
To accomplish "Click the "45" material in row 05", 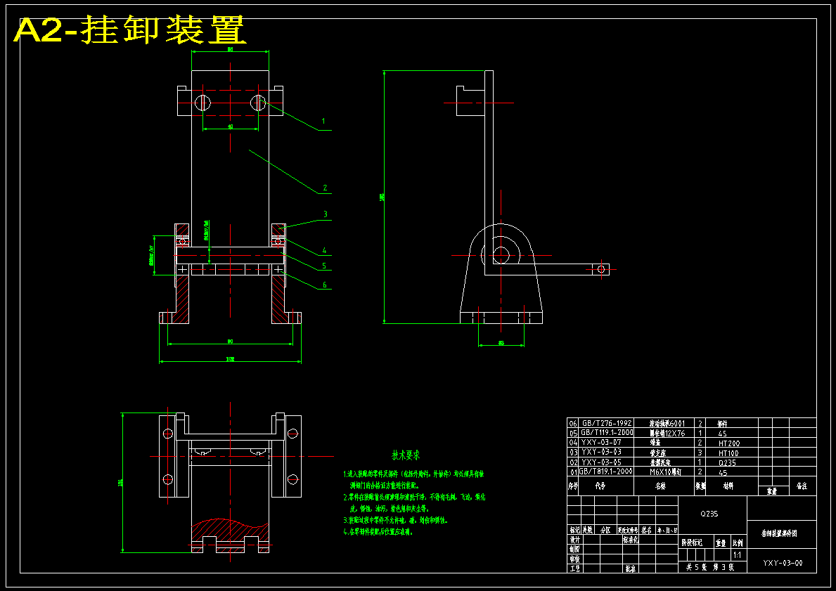I will [x=722, y=434].
